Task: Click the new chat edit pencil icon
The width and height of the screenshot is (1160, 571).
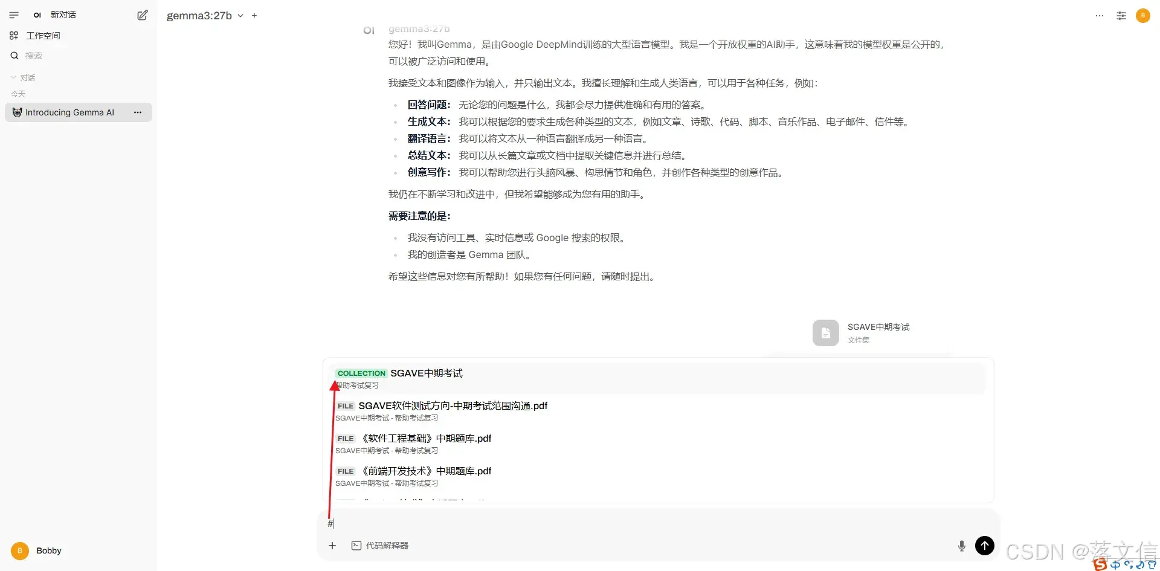Action: [x=142, y=15]
